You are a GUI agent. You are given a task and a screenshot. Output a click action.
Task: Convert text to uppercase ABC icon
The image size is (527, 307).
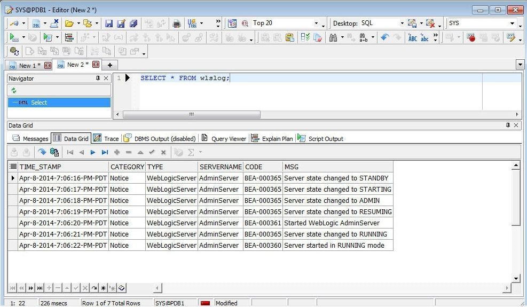point(413,38)
